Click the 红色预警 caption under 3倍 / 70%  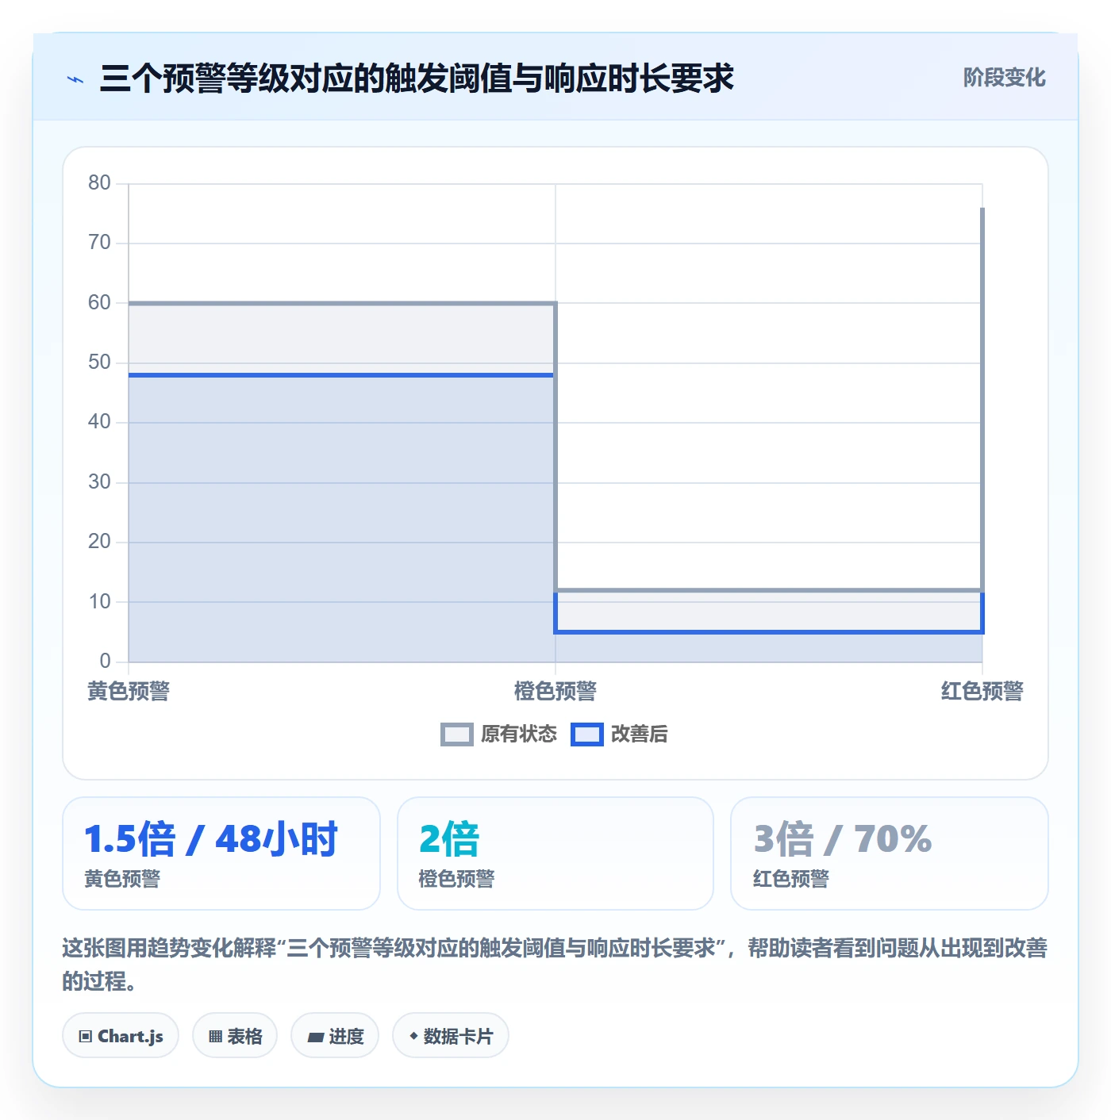791,879
